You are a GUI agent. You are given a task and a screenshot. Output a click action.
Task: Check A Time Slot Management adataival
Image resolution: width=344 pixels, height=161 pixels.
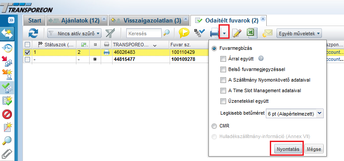tap(223, 90)
